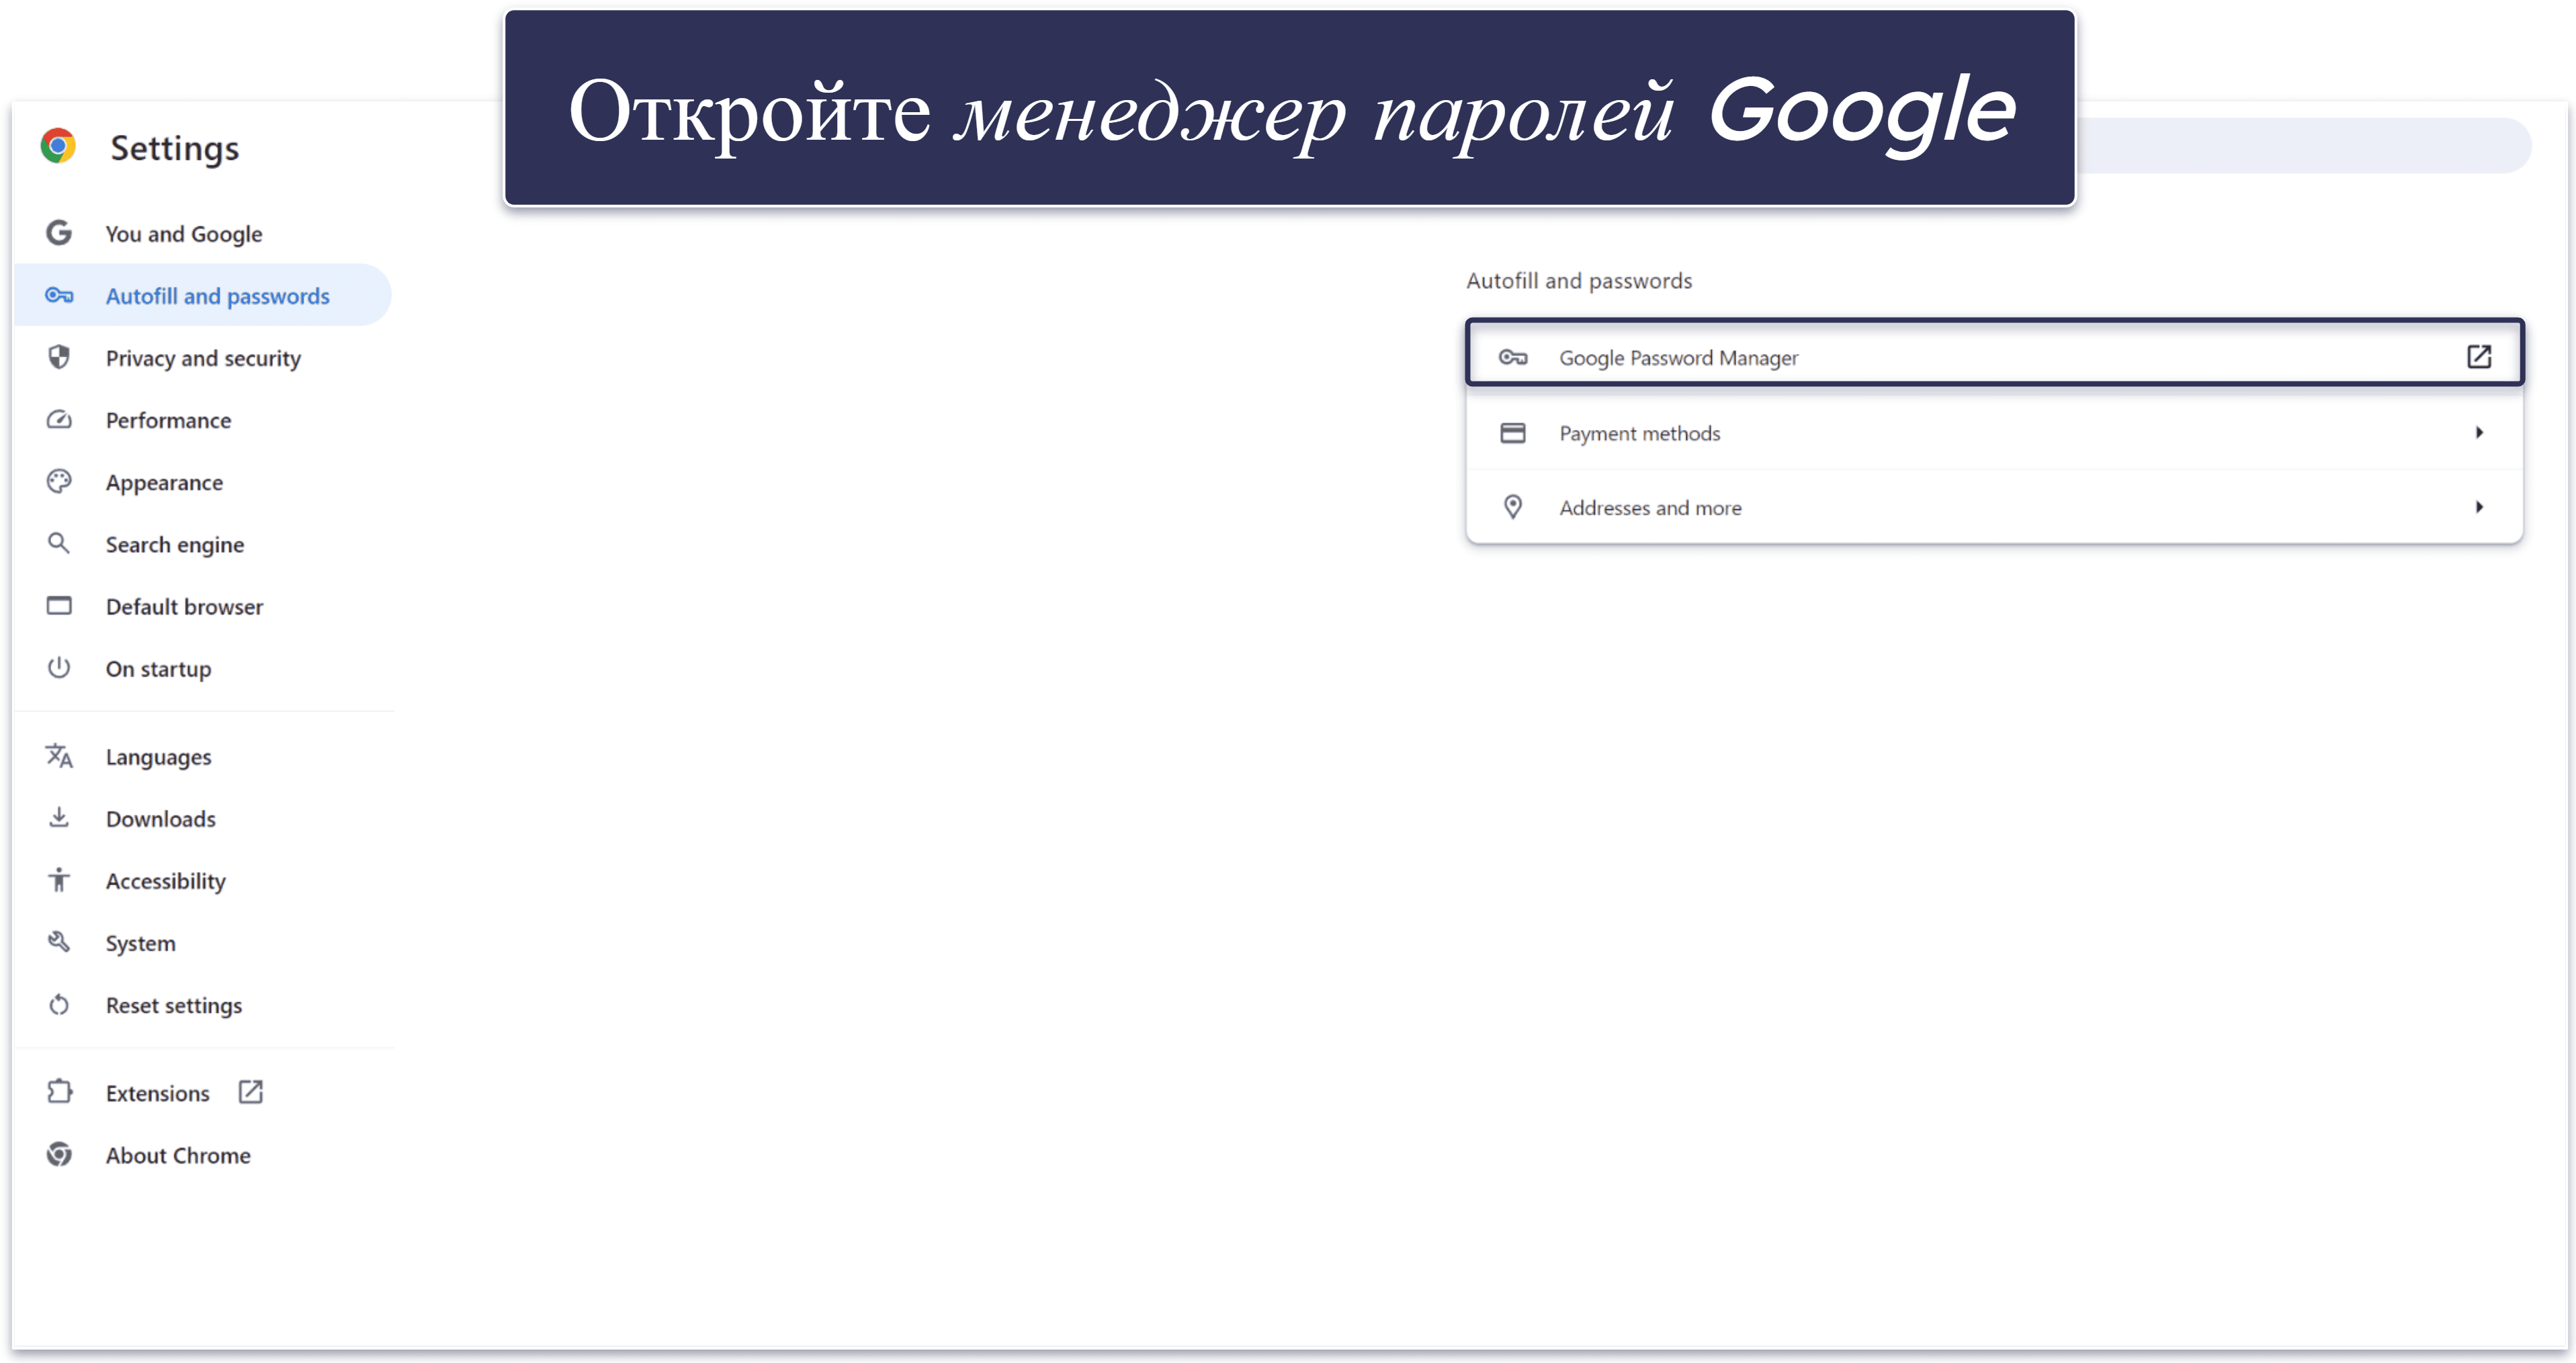The width and height of the screenshot is (2576, 1363).
Task: Click the external-link icon beside Extensions
Action: click(x=250, y=1091)
